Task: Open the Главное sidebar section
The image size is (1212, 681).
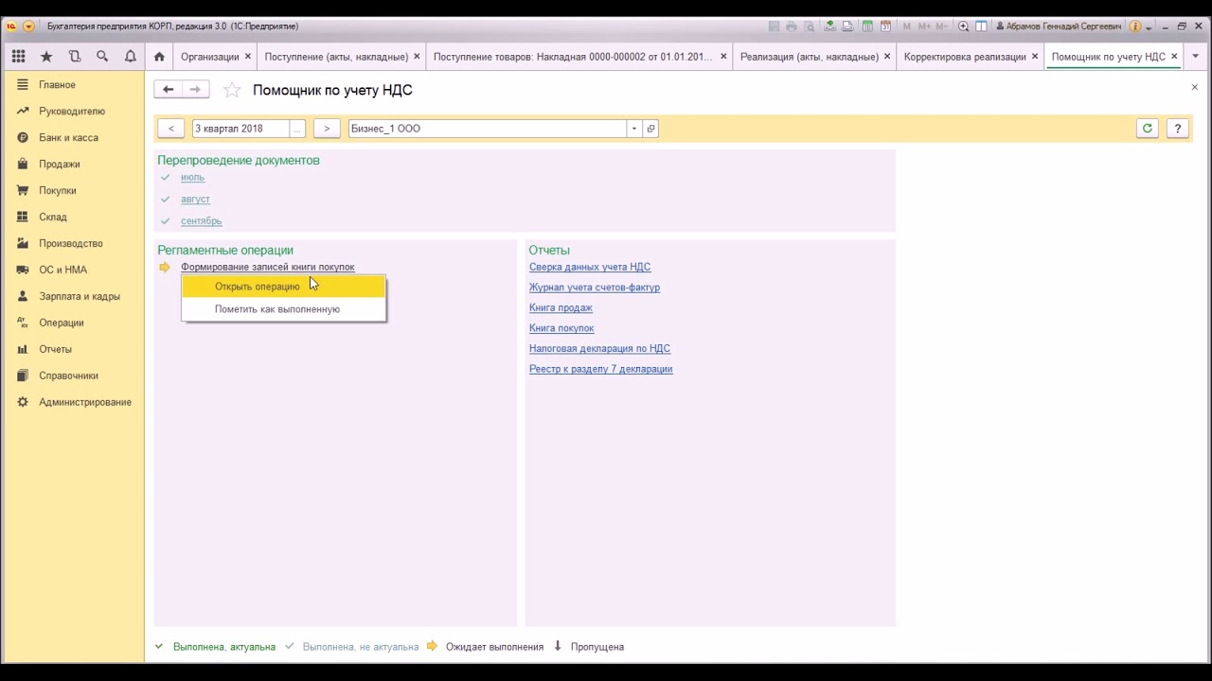Action: click(x=74, y=85)
